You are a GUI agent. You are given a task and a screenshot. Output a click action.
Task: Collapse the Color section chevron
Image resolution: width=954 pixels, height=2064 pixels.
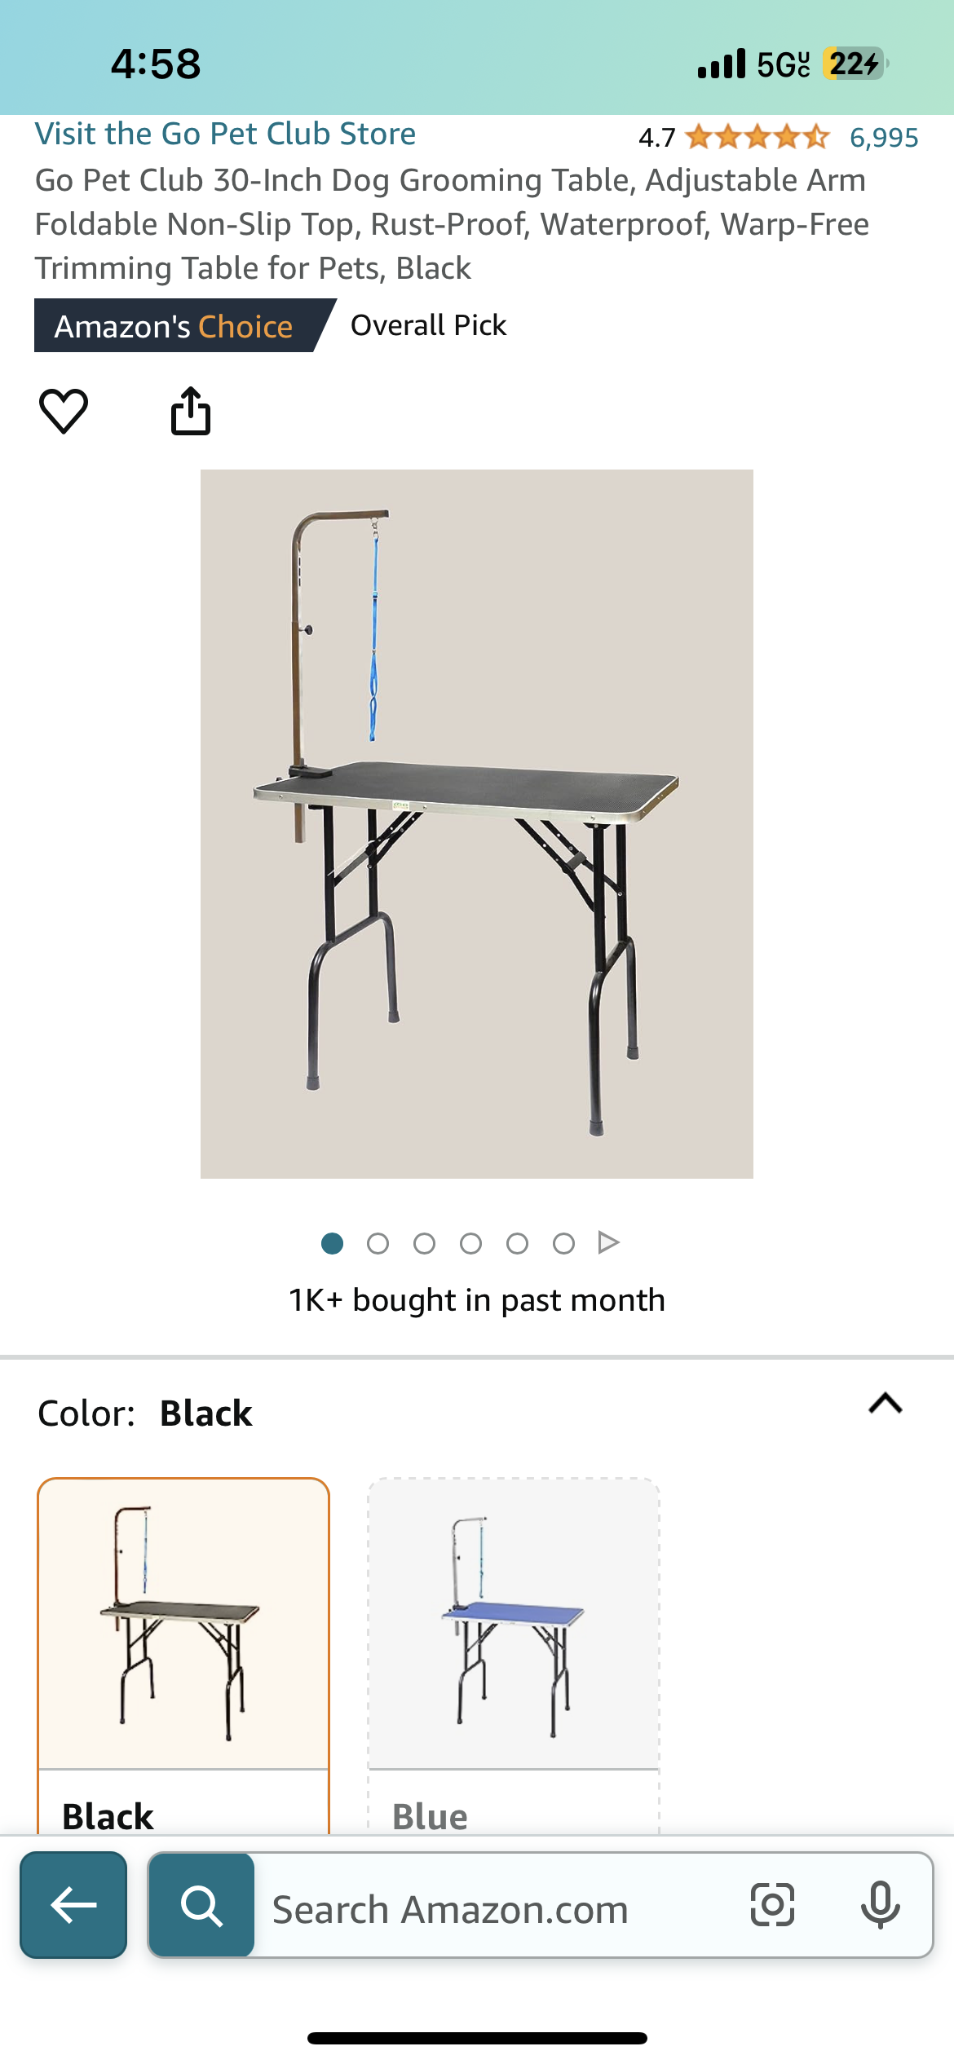click(x=885, y=1404)
